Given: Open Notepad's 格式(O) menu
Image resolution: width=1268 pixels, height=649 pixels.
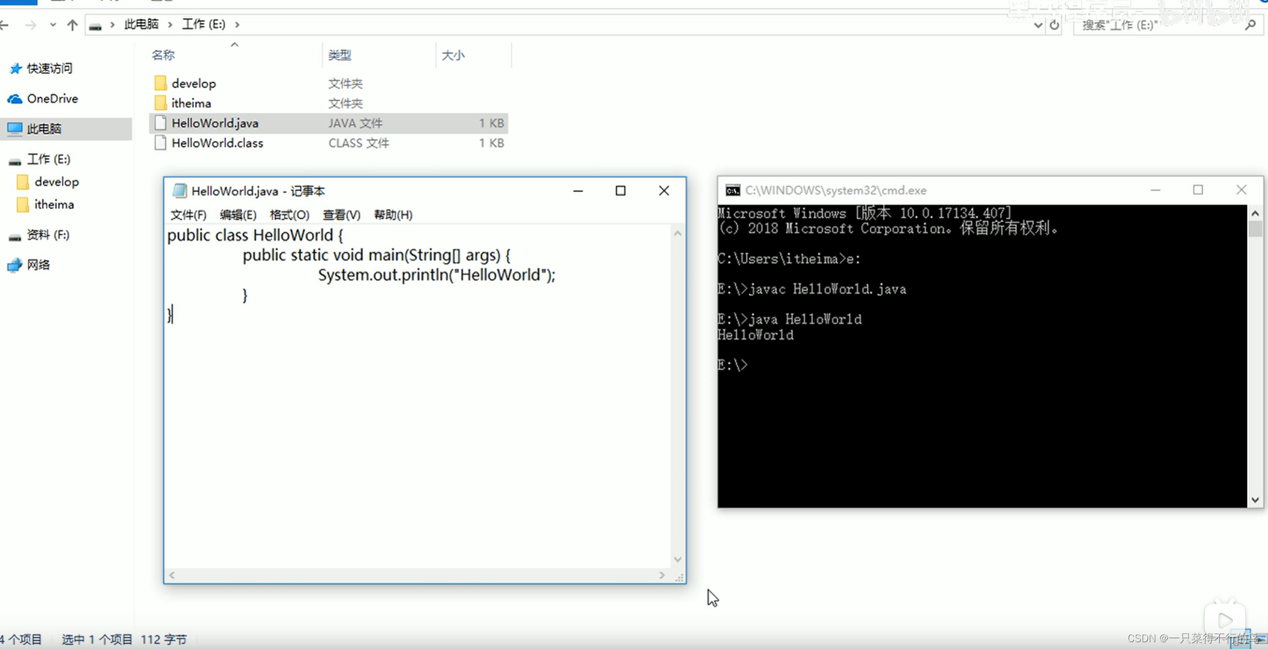Looking at the screenshot, I should (x=289, y=215).
